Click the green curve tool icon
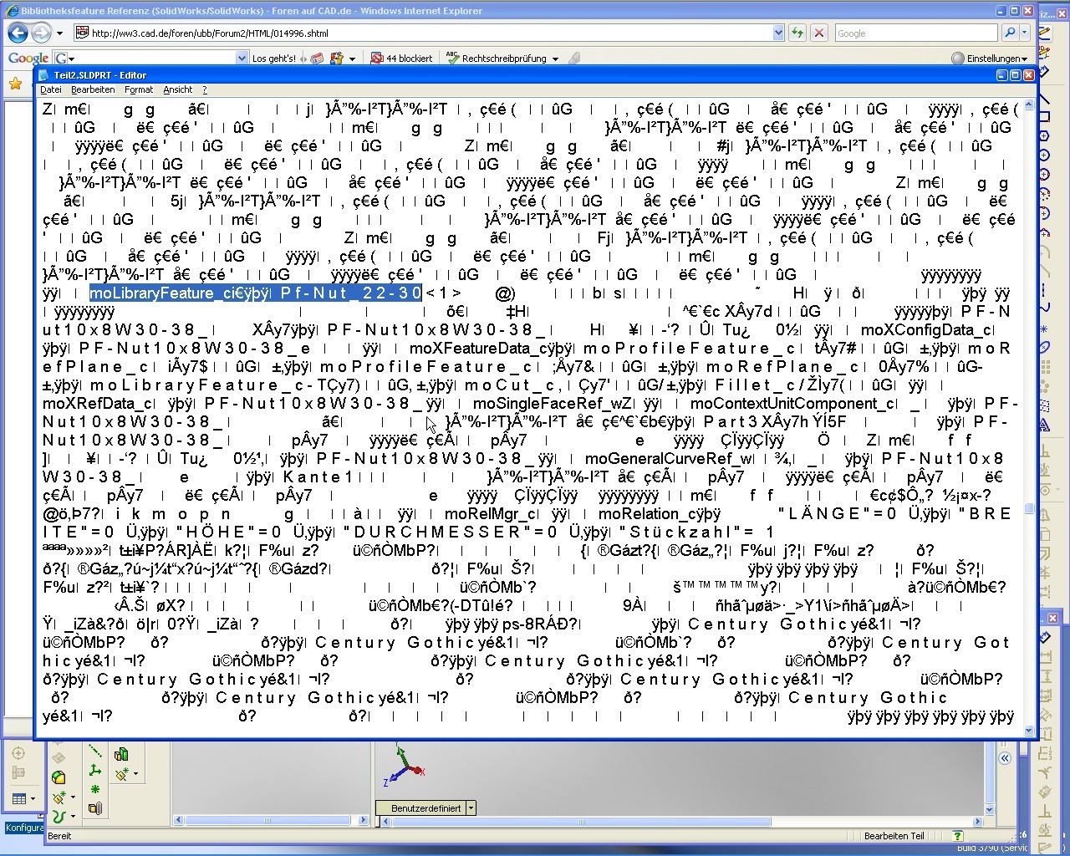 [58, 817]
